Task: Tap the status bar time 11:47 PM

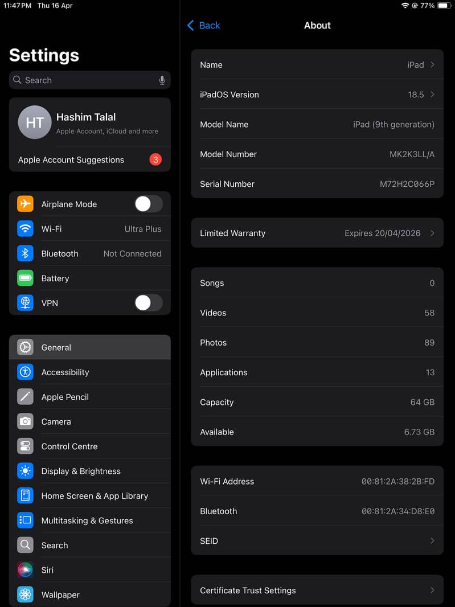Action: [x=18, y=6]
